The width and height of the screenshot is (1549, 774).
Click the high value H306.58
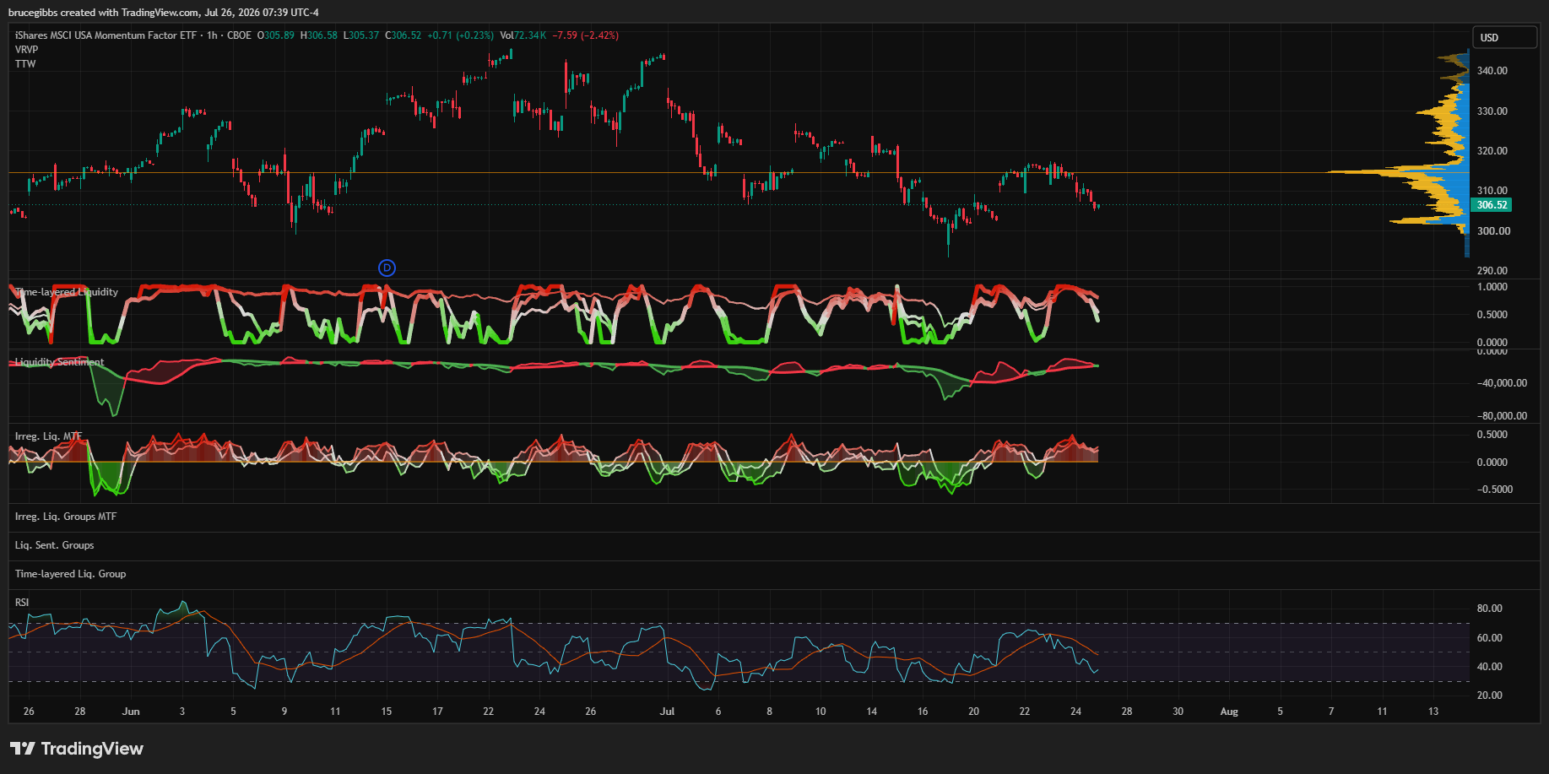tap(319, 35)
